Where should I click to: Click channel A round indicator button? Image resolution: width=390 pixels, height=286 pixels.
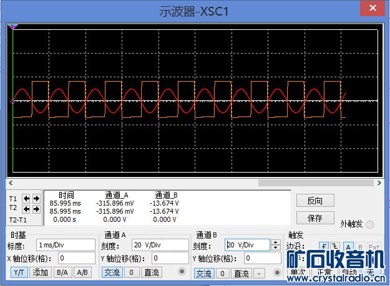182,272
